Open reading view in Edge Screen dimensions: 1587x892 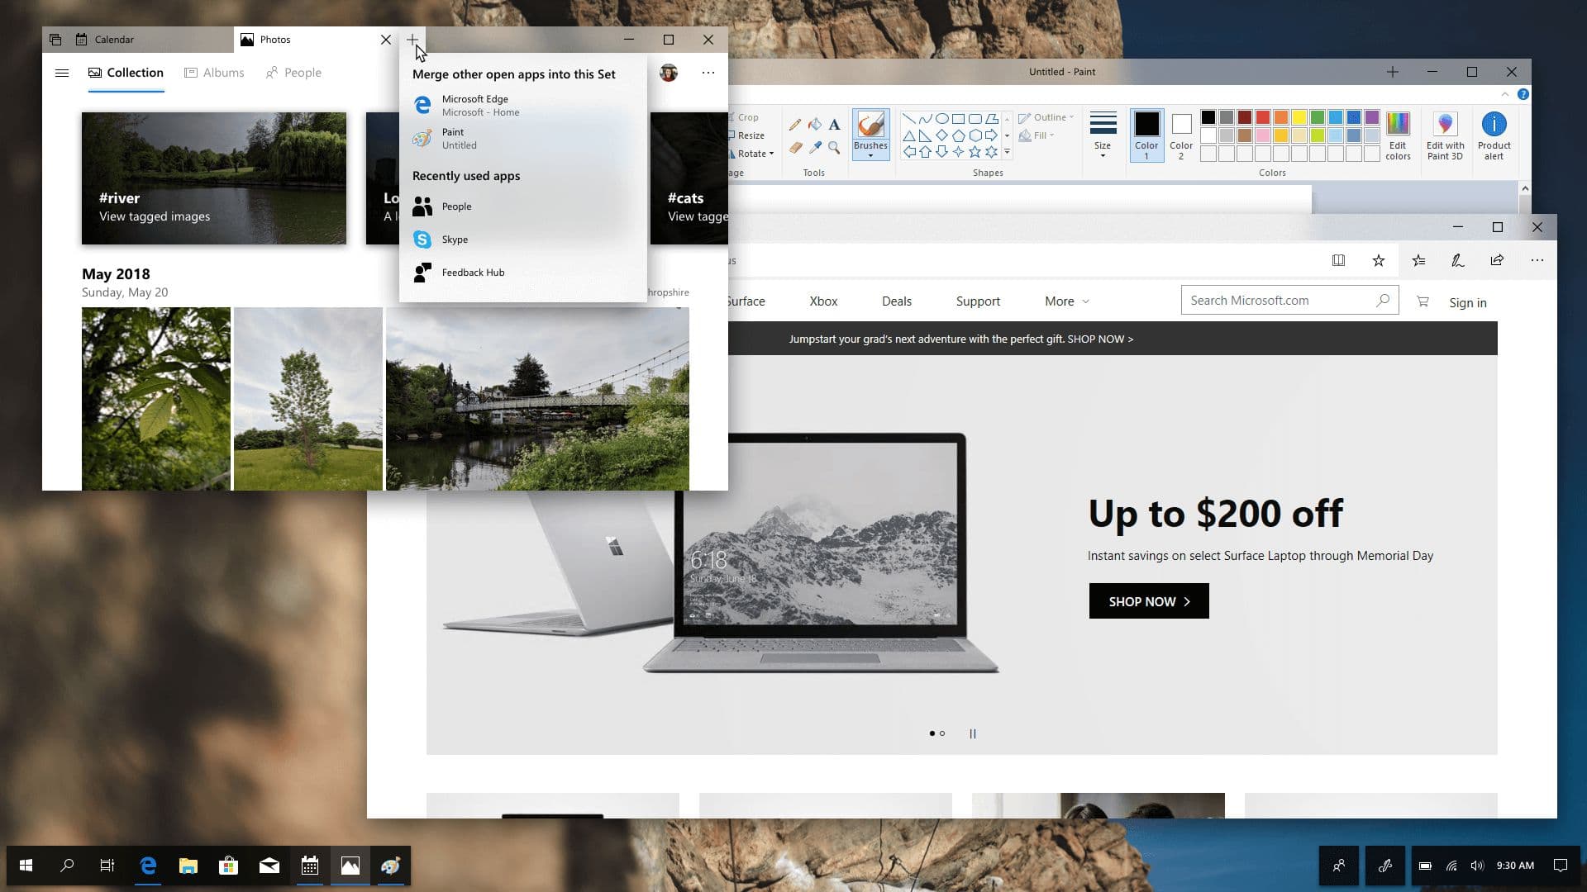click(x=1338, y=259)
